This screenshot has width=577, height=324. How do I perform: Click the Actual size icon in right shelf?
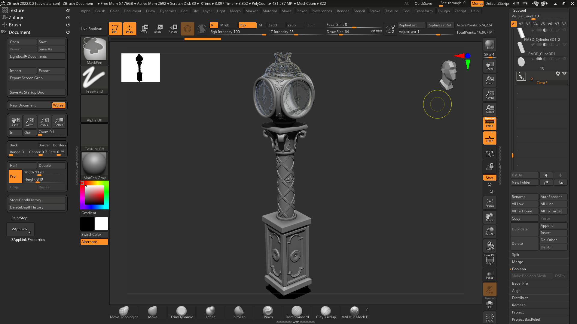click(x=490, y=95)
